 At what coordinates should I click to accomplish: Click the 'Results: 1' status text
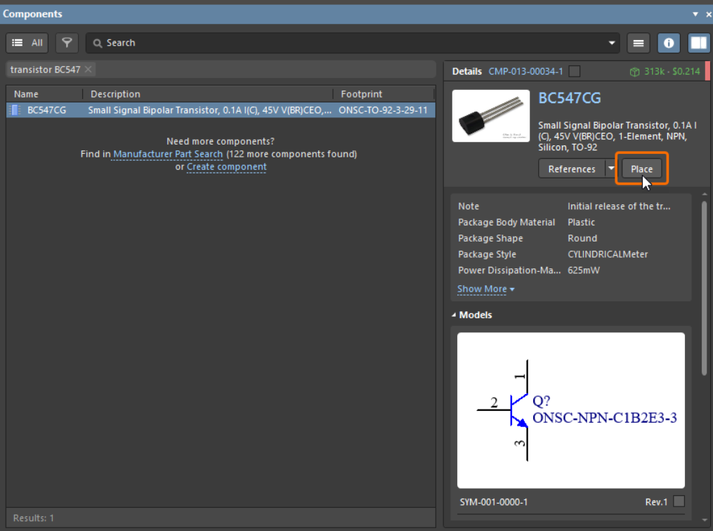(x=33, y=518)
